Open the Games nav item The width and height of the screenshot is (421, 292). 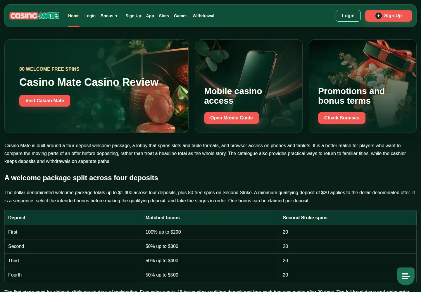[181, 16]
